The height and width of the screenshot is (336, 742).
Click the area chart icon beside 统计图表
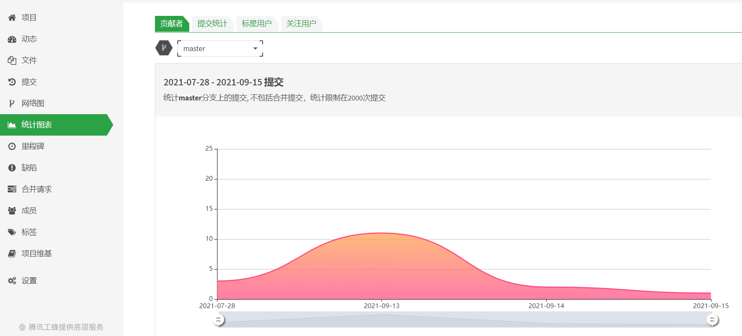[12, 125]
